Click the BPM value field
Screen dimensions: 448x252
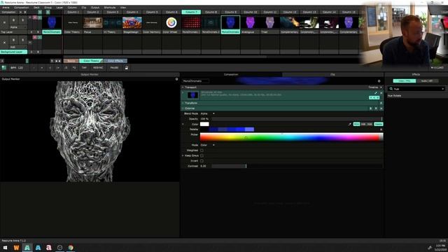click(x=20, y=68)
